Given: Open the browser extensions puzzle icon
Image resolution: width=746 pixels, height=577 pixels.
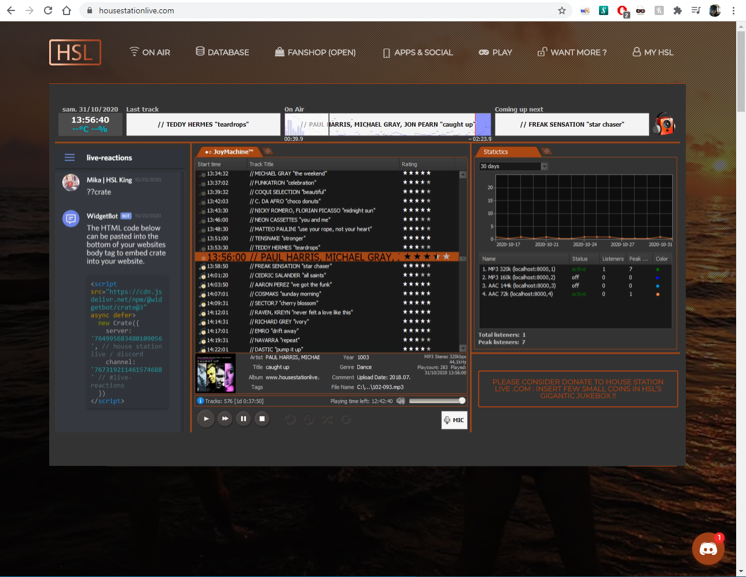Looking at the screenshot, I should pos(677,10).
